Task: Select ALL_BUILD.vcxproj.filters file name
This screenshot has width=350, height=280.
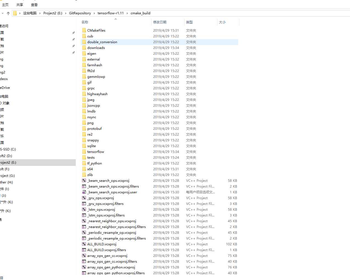Action: click(107, 250)
